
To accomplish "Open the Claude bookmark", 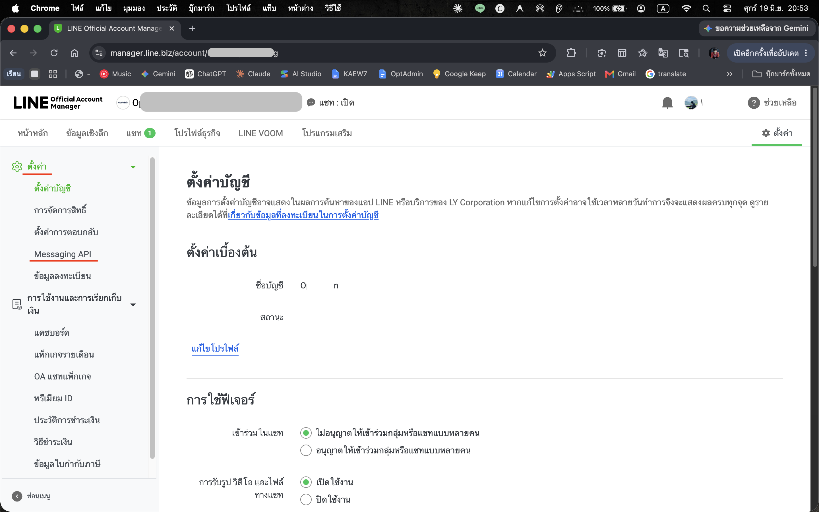I will [x=253, y=74].
